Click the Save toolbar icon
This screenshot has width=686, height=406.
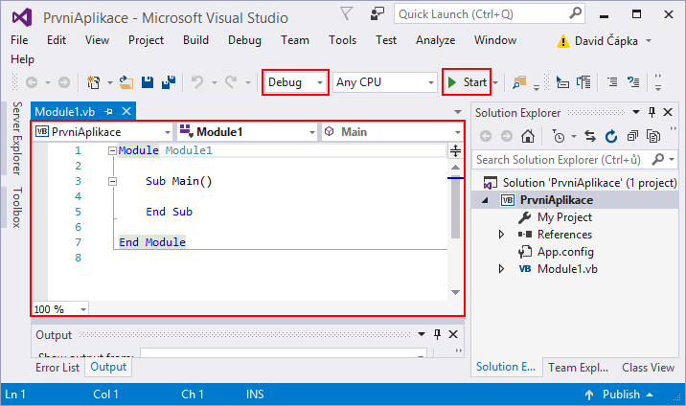click(148, 82)
